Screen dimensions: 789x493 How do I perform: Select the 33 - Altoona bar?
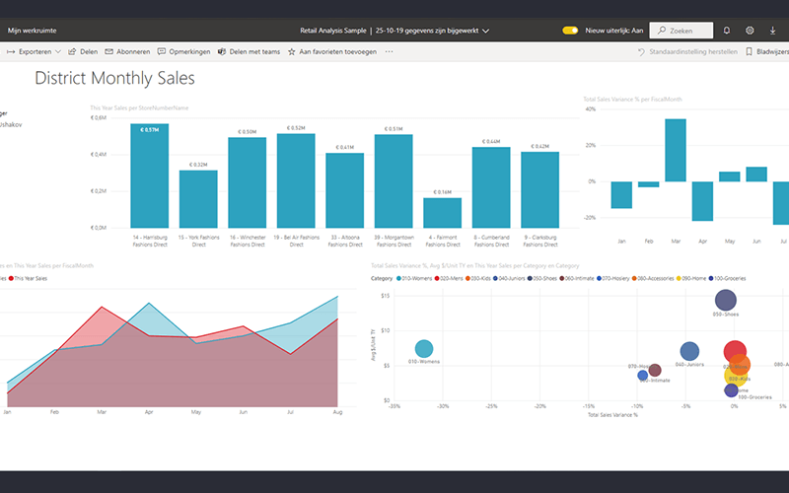[x=344, y=190]
